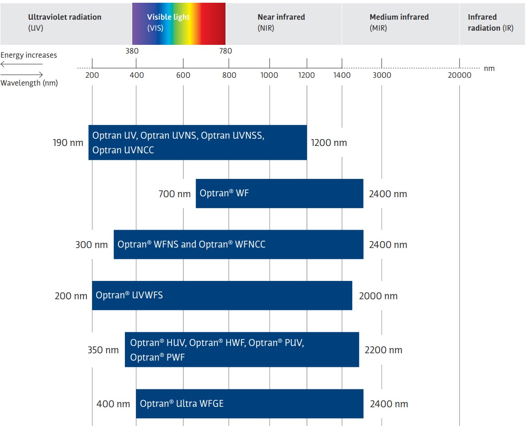Select the Ultraviolet radiation (UV) header section
Screen dimensions: 526x426
(x=64, y=23)
